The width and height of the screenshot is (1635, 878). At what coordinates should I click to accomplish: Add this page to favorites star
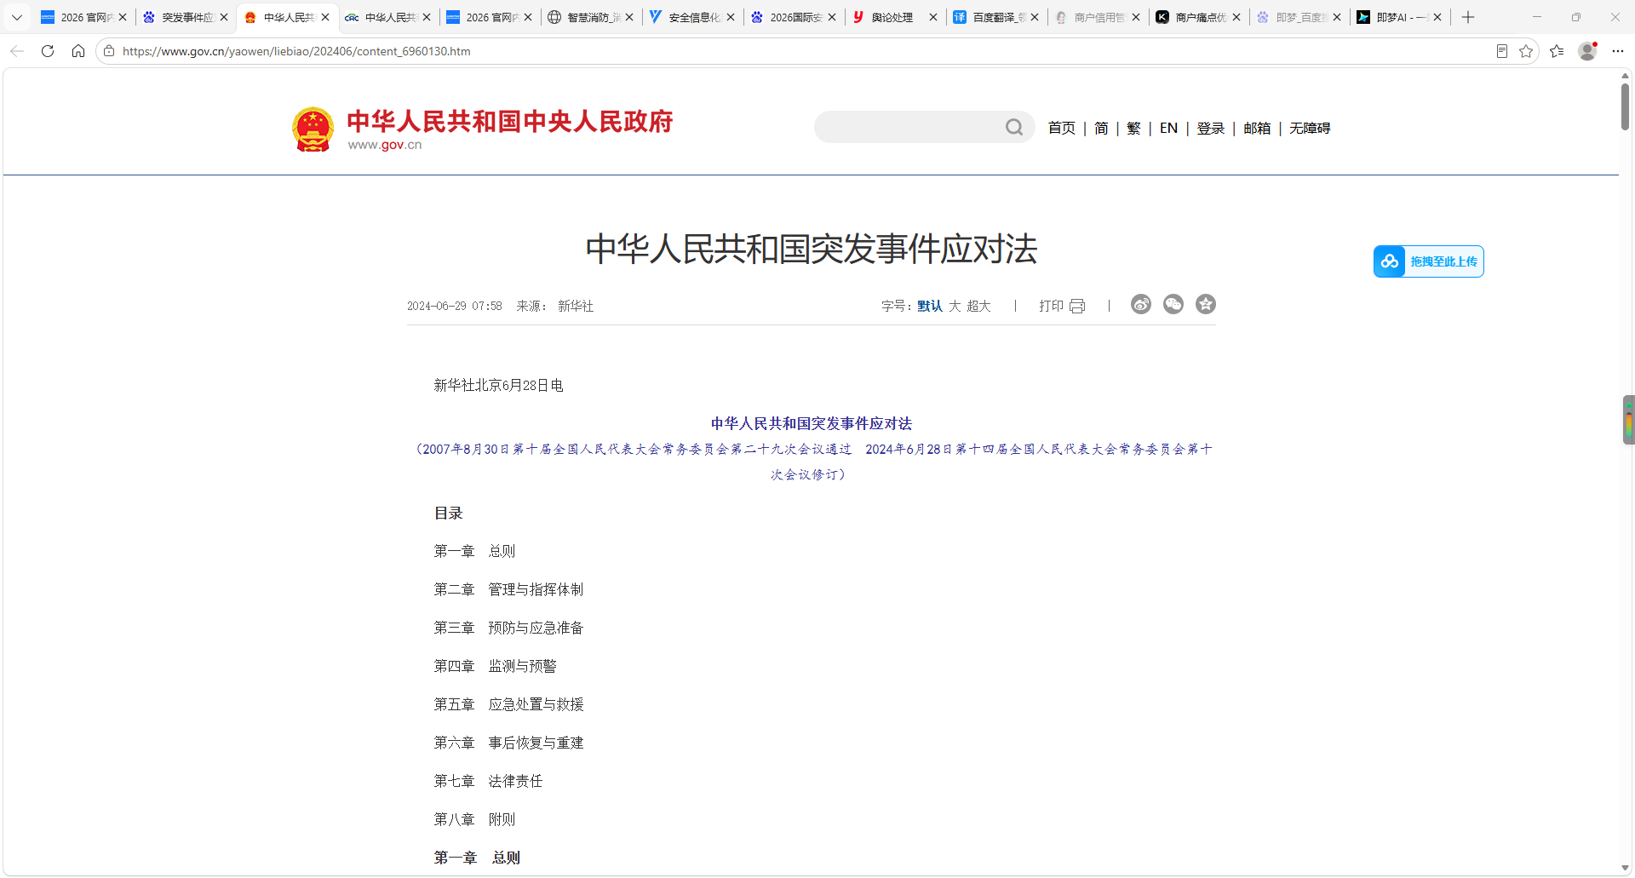[1526, 51]
